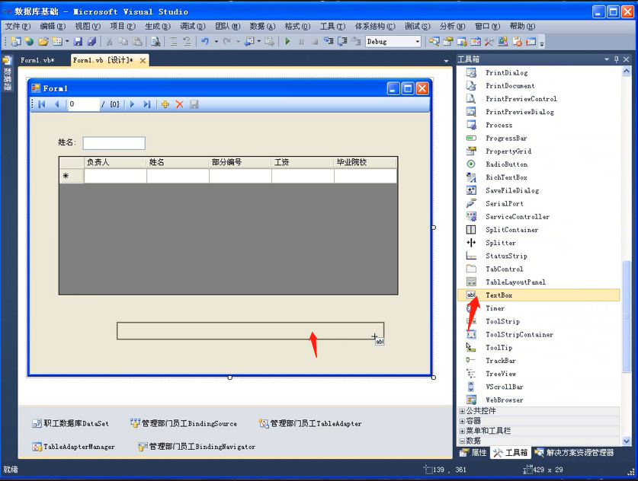
Task: Click the 部分编号 column header
Action: (x=240, y=163)
